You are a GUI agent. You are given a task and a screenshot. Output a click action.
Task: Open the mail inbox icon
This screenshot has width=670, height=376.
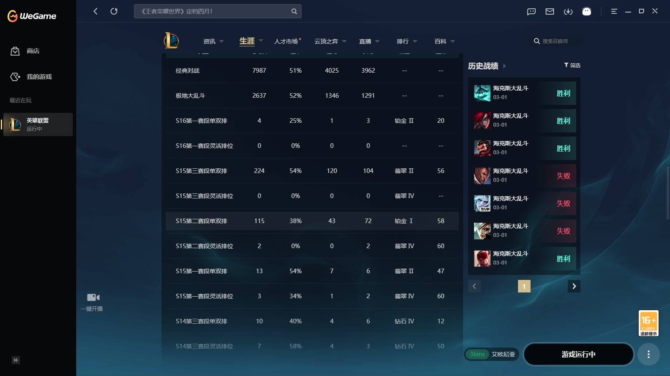pyautogui.click(x=550, y=12)
